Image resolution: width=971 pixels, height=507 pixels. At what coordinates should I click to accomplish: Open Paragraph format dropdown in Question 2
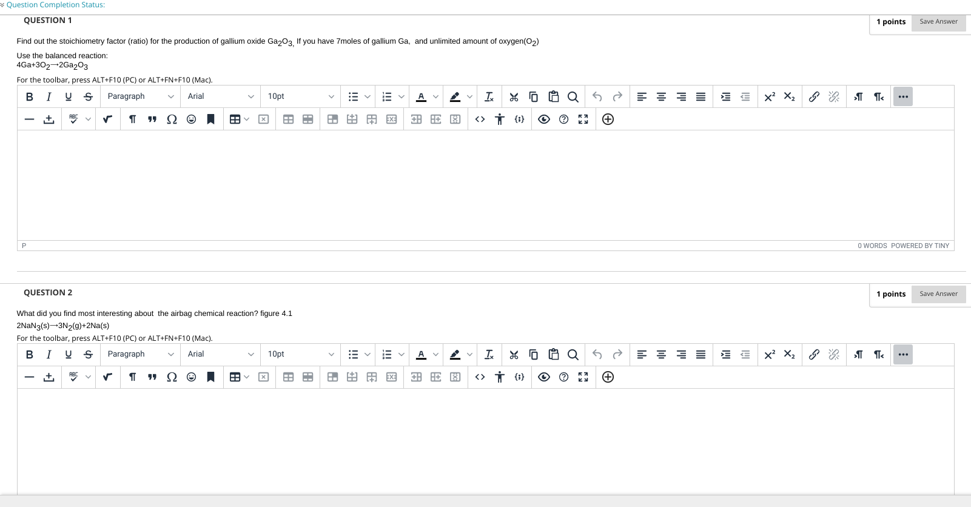click(141, 354)
